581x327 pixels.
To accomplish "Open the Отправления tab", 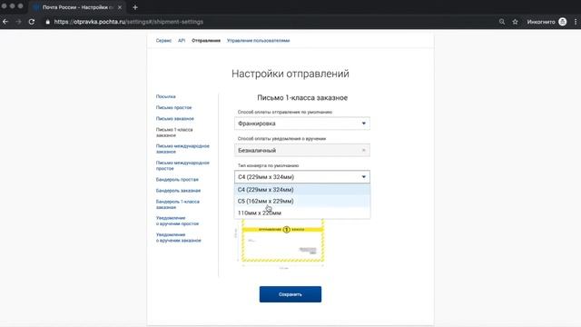I will pos(206,40).
